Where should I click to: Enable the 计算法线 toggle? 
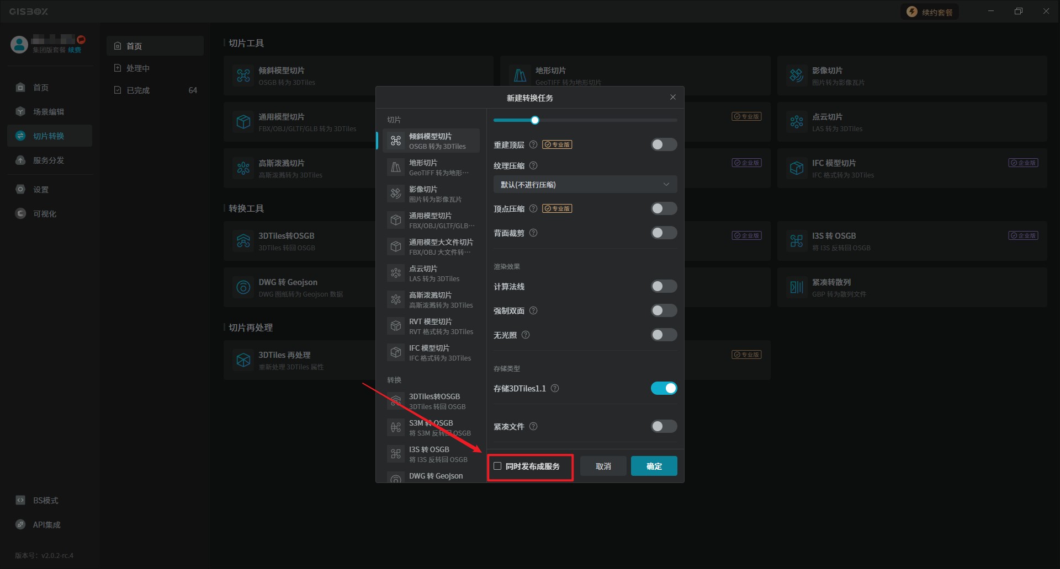coord(664,286)
